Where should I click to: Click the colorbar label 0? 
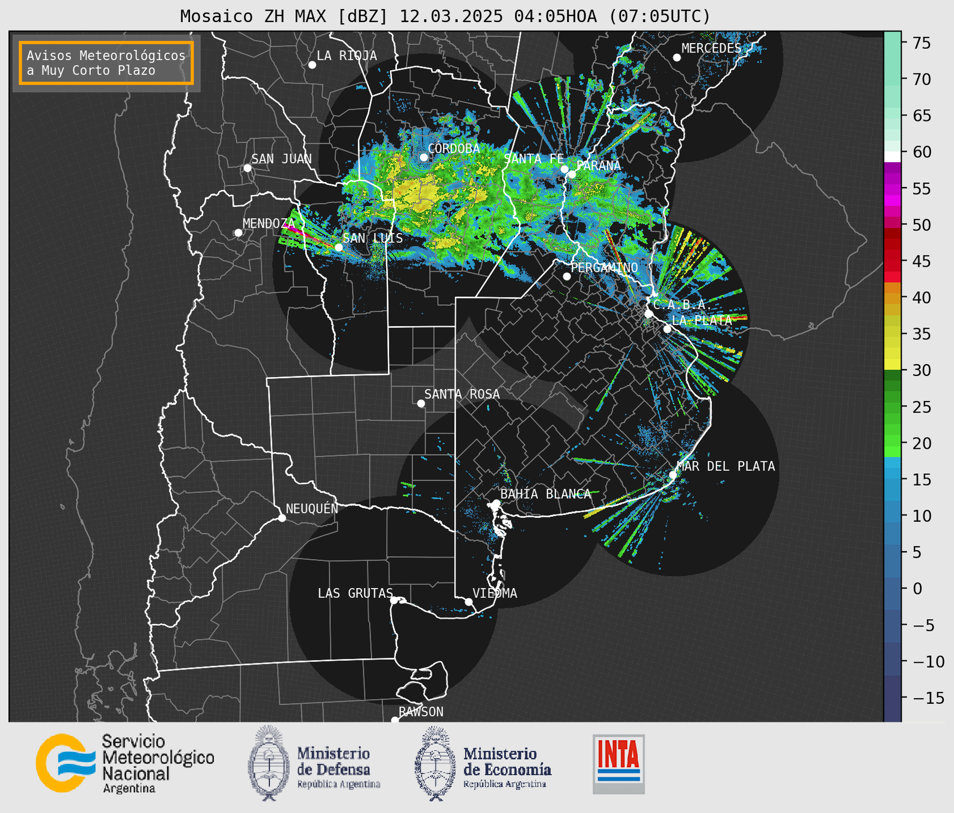tap(917, 589)
